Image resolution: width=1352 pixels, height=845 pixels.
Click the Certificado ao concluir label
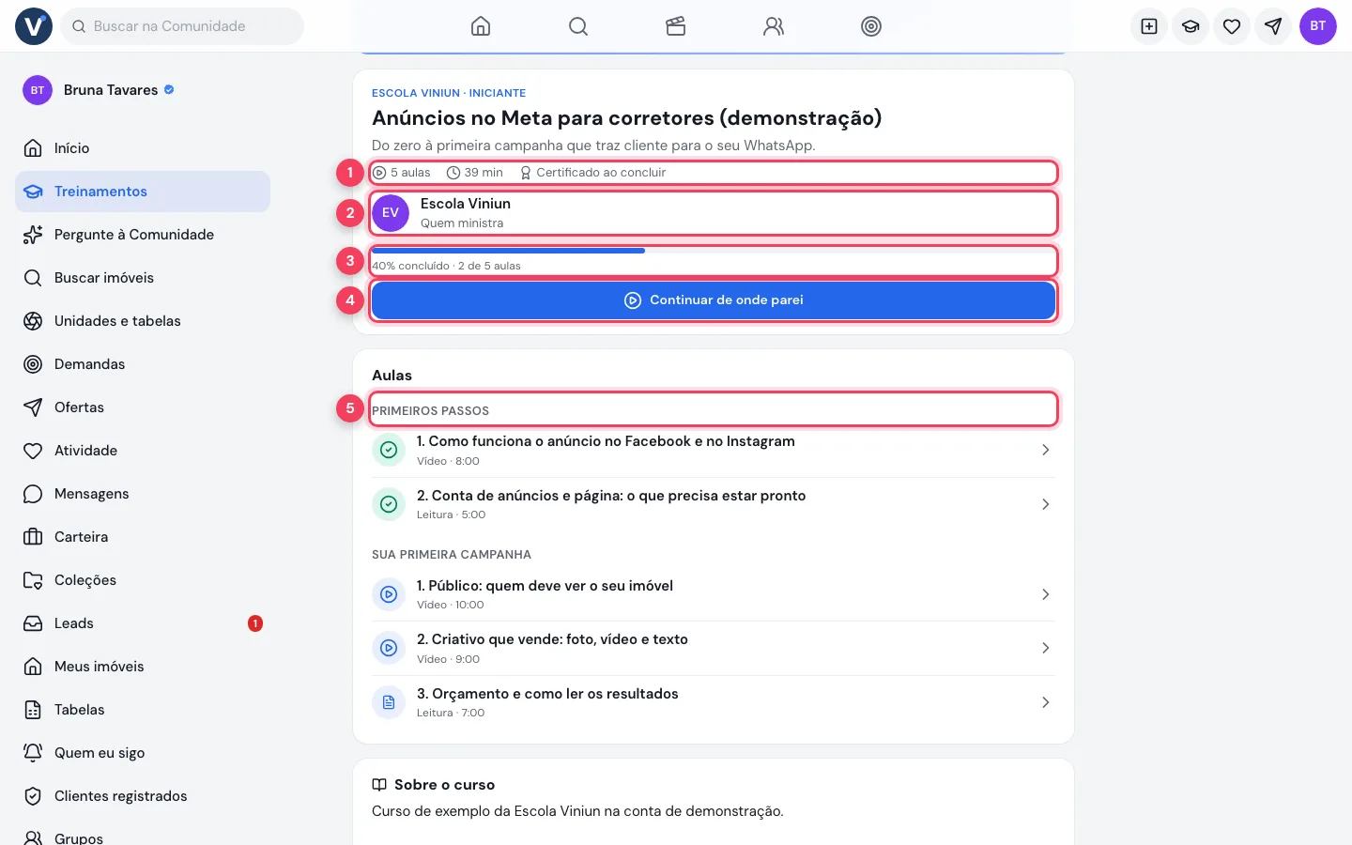pos(592,173)
